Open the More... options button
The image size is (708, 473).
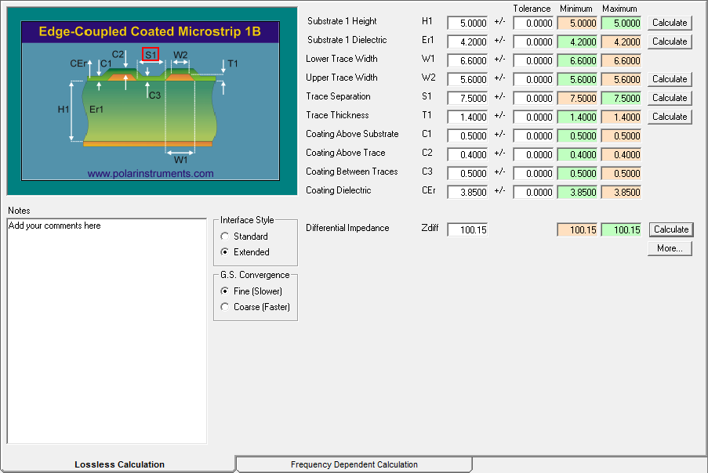click(x=670, y=248)
